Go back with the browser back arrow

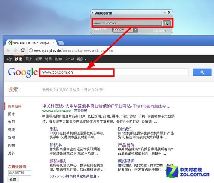coord(8,50)
